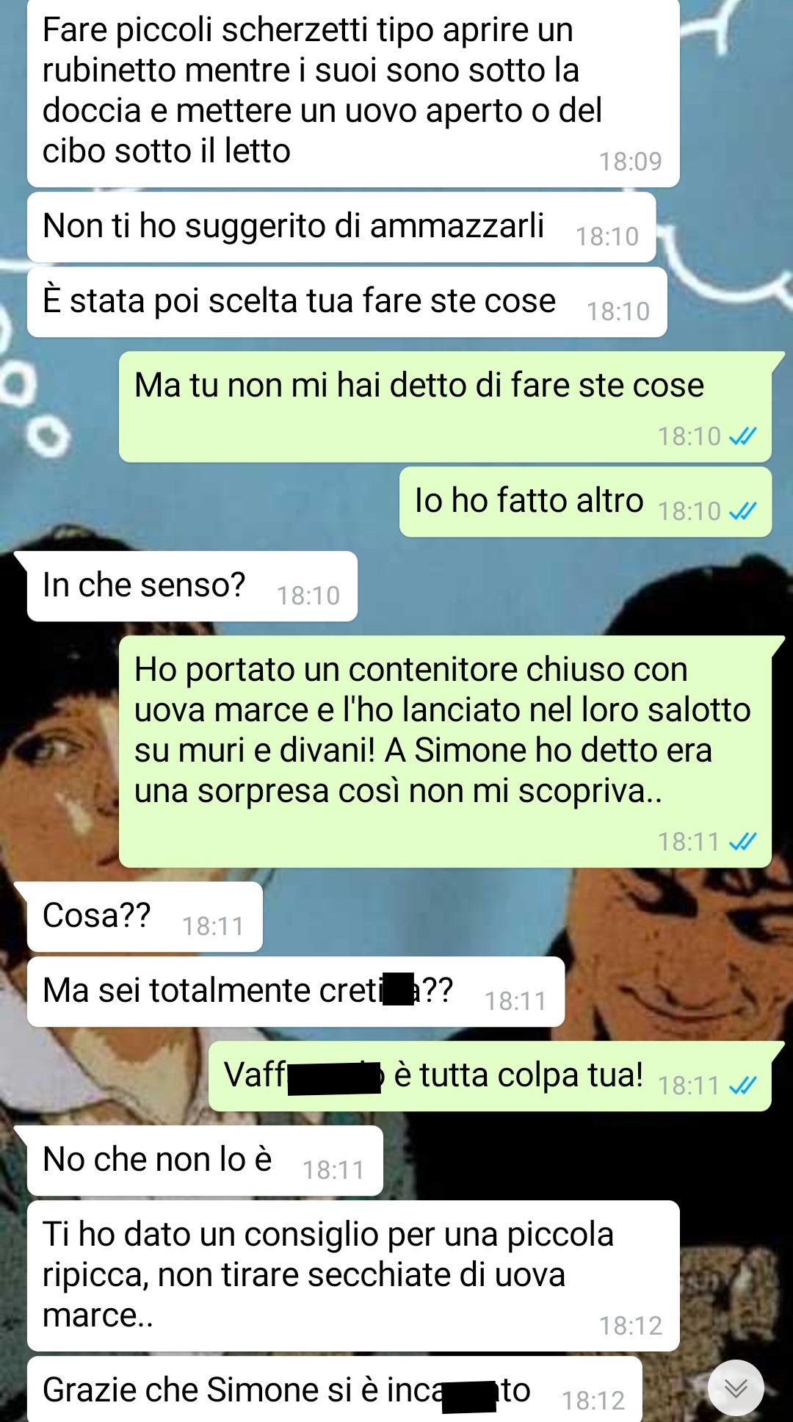Image resolution: width=793 pixels, height=1422 pixels.
Task: Tap message starting 'Ma sei totalmente'
Action: [296, 992]
